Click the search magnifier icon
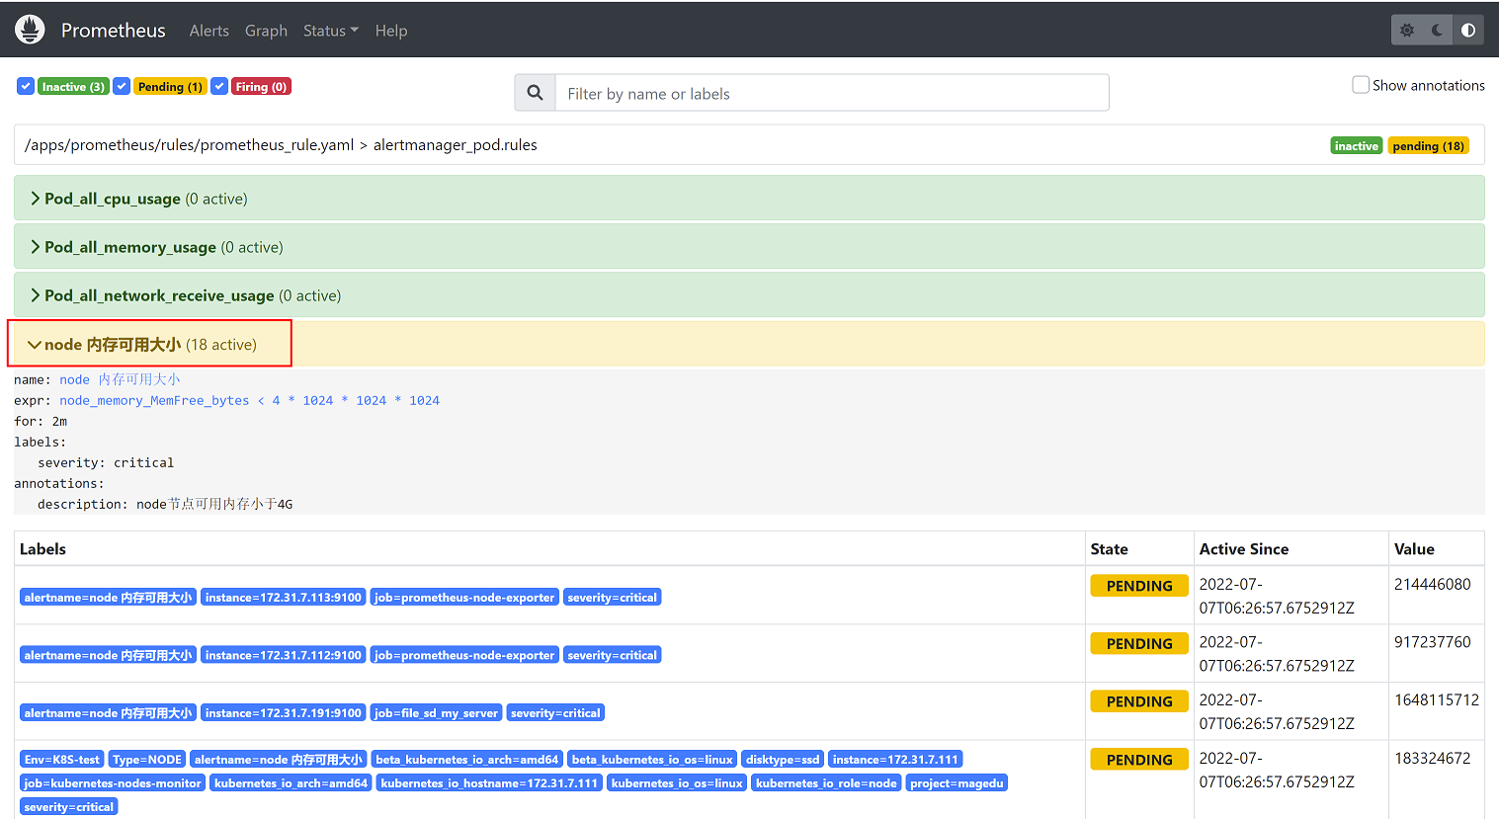 tap(535, 93)
